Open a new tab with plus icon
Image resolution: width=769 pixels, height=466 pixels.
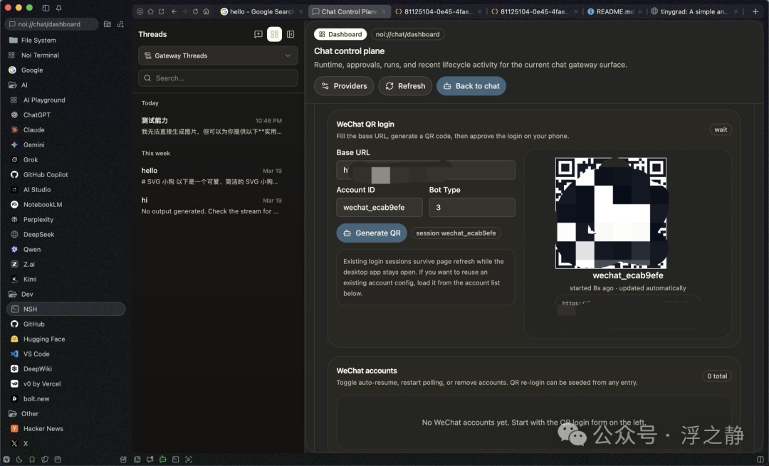[x=755, y=11]
